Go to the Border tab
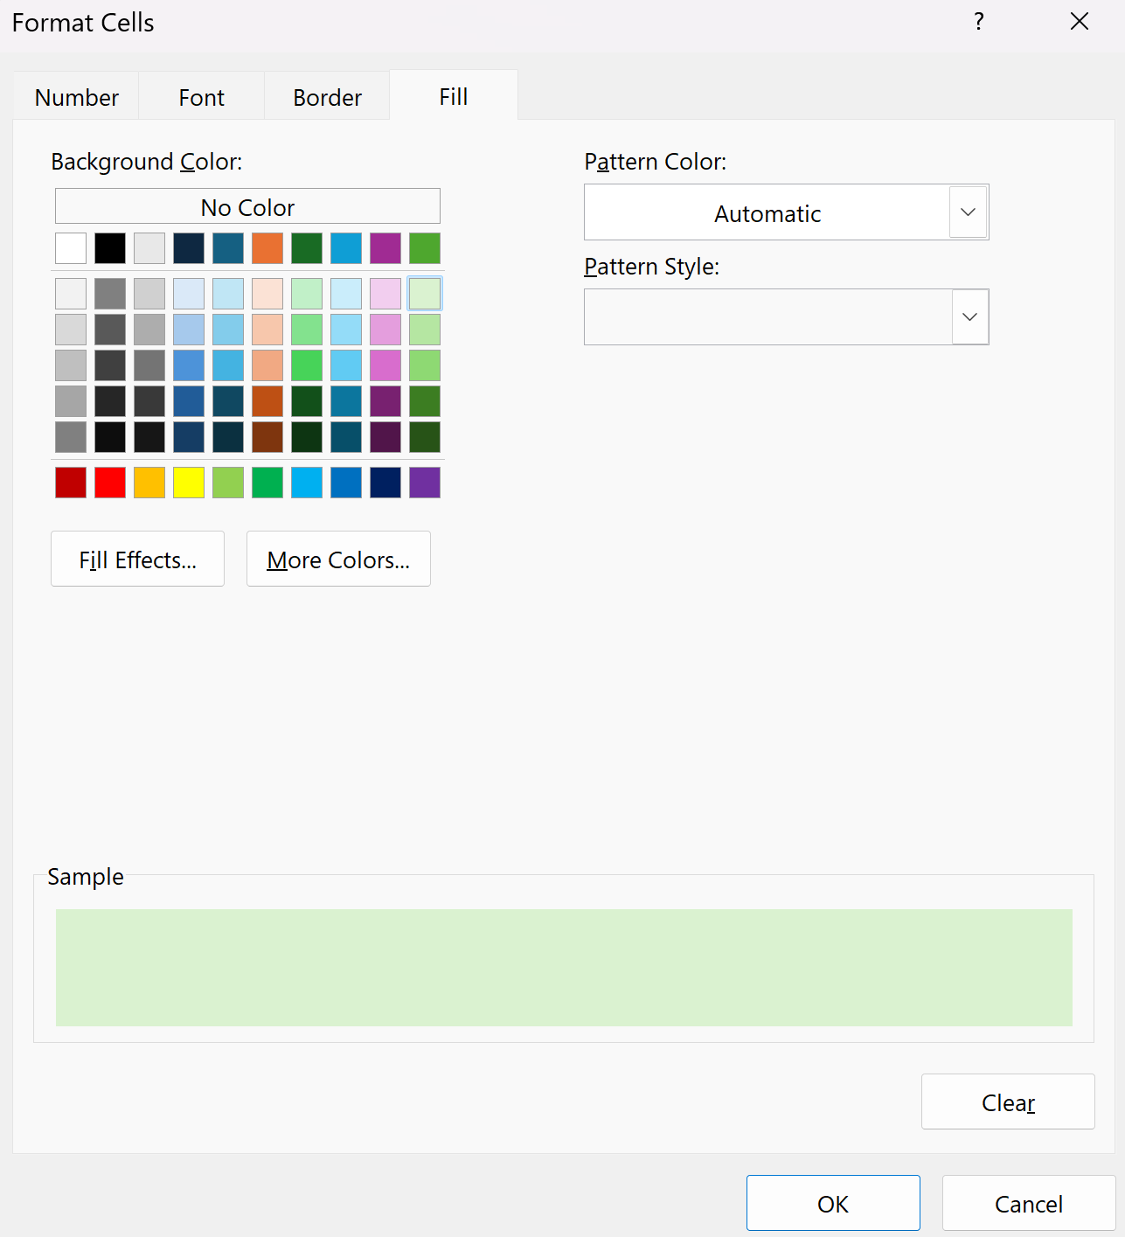Image resolution: width=1125 pixels, height=1237 pixels. 327,97
